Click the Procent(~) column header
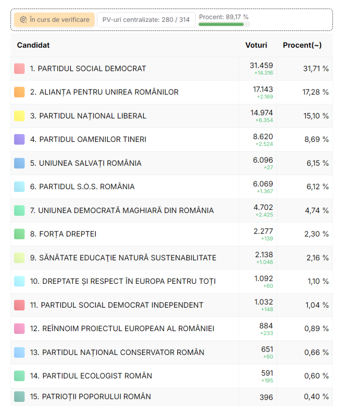Screen dimensions: 343x414 point(302,45)
